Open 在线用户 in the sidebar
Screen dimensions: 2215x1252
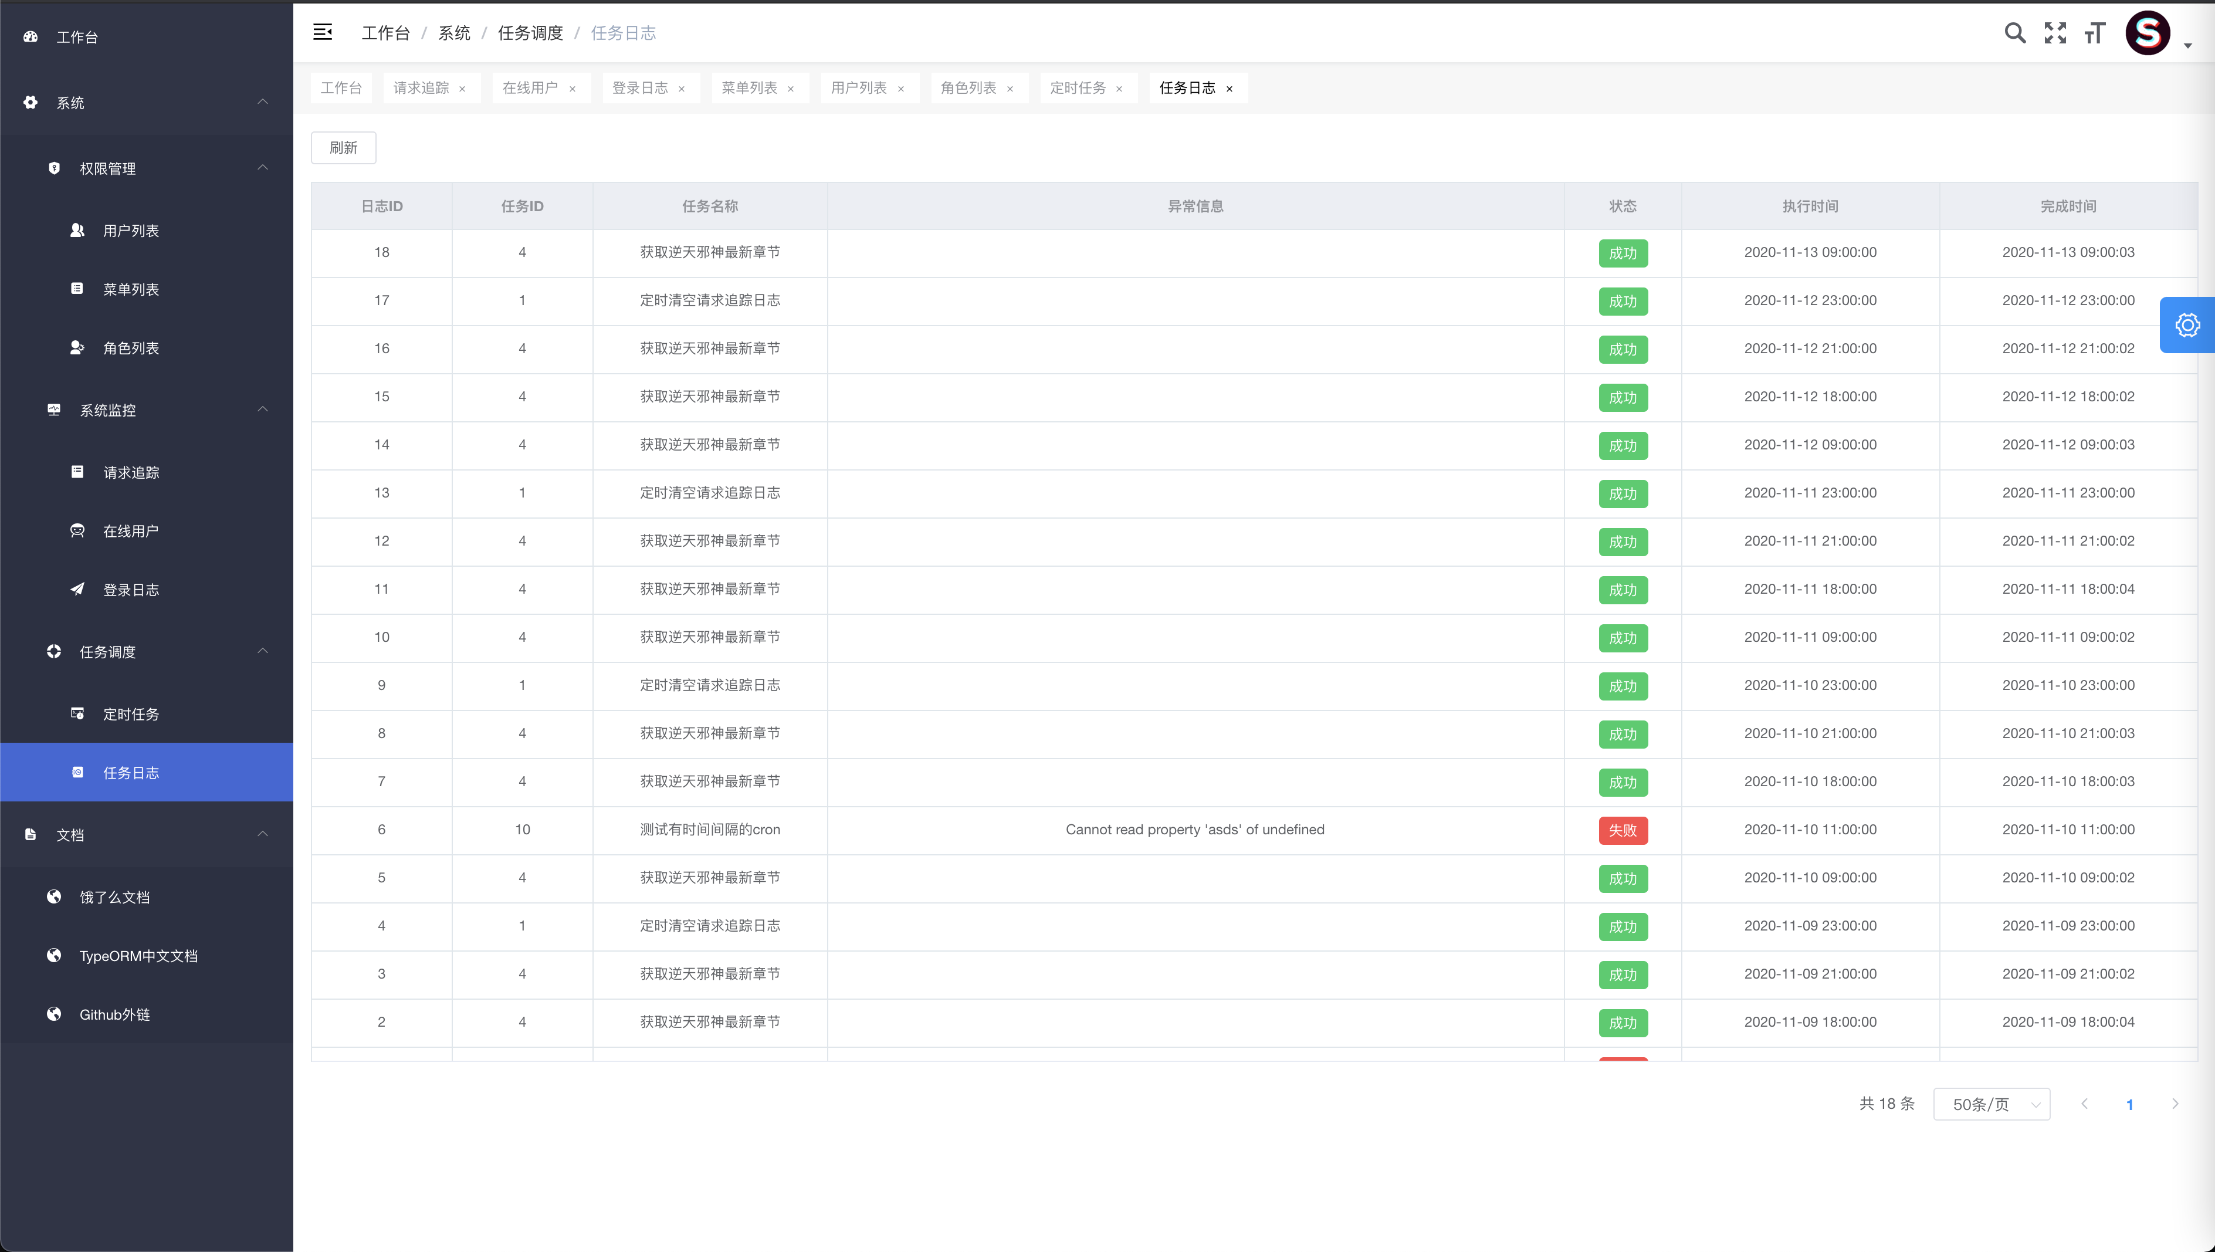click(x=131, y=532)
